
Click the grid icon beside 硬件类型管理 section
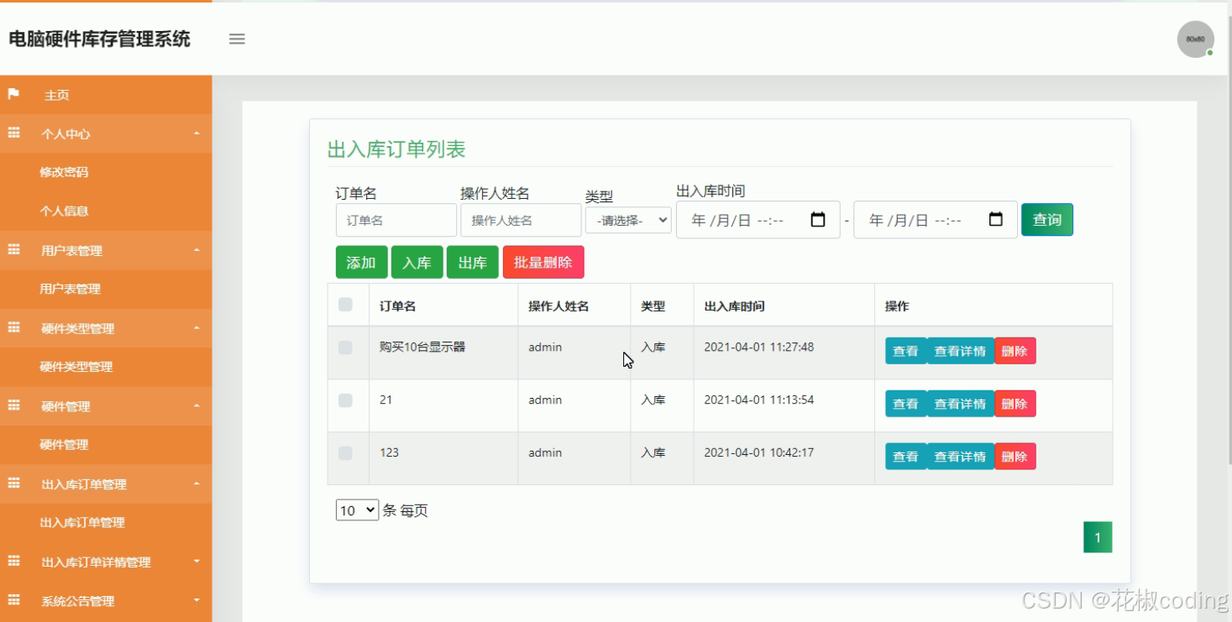click(13, 327)
